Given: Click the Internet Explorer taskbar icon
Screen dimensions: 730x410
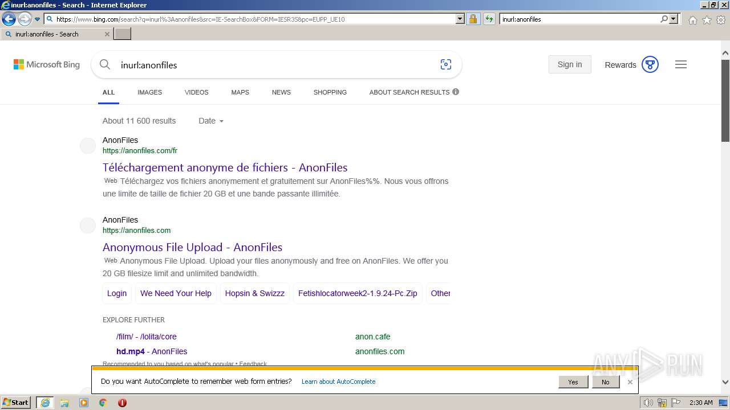Looking at the screenshot, I should pos(44,403).
